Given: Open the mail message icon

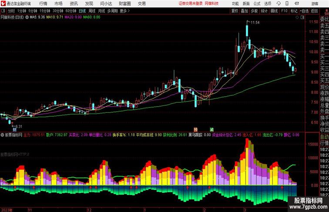Looking at the screenshot, I should [x=297, y=3].
